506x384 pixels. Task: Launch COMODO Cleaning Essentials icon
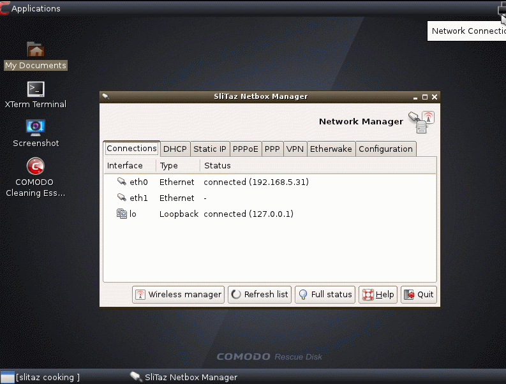36,166
